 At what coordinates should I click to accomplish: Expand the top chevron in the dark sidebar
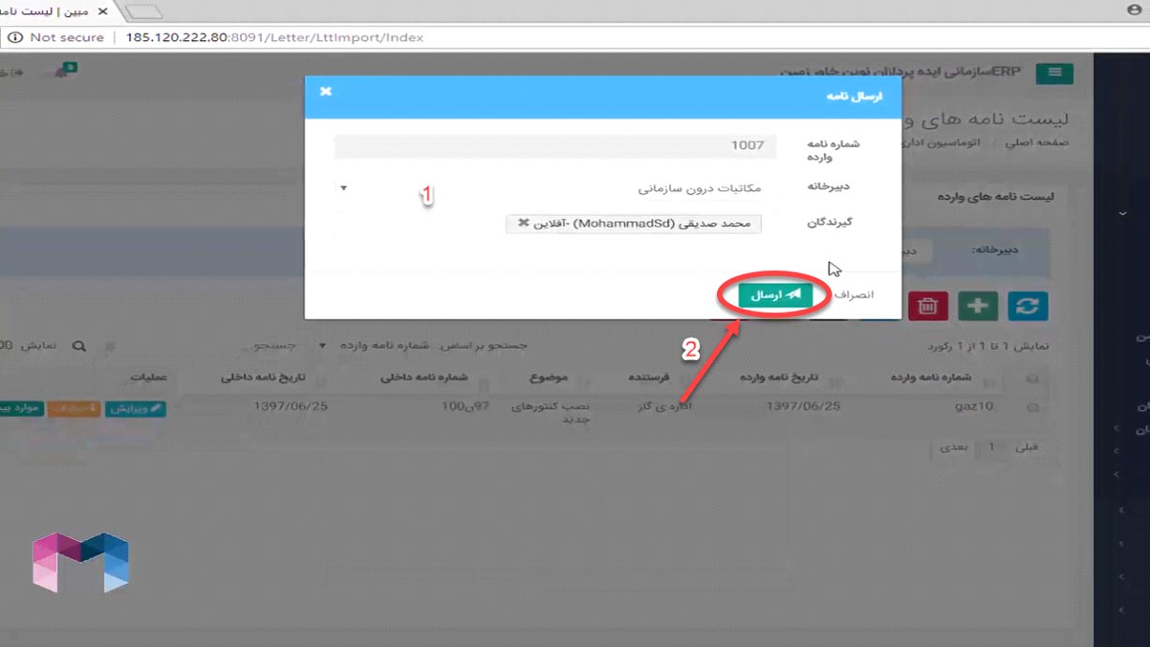(x=1122, y=214)
